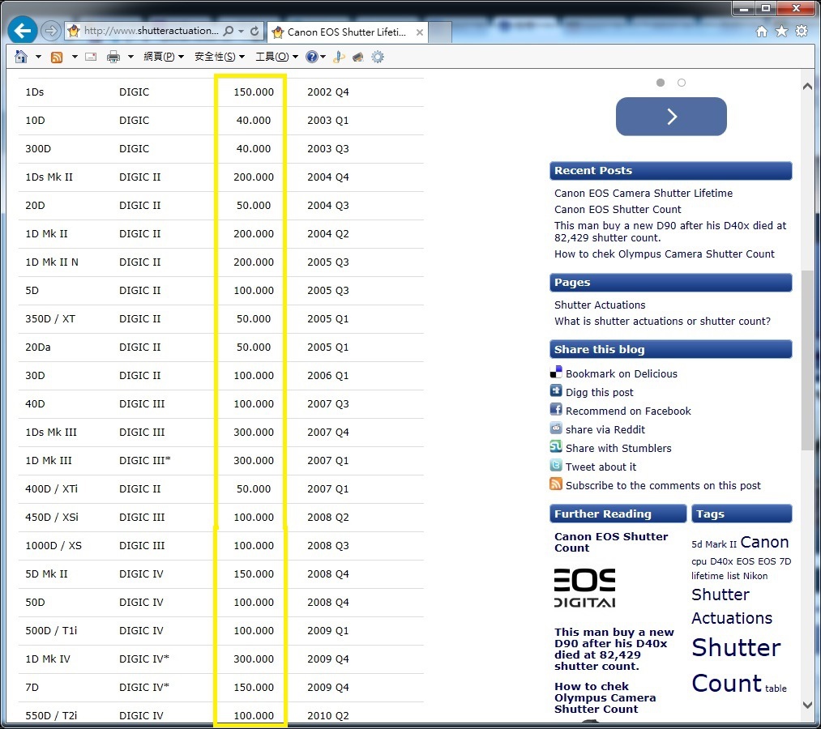Open the 安全性(S) Safety menu

tap(220, 57)
